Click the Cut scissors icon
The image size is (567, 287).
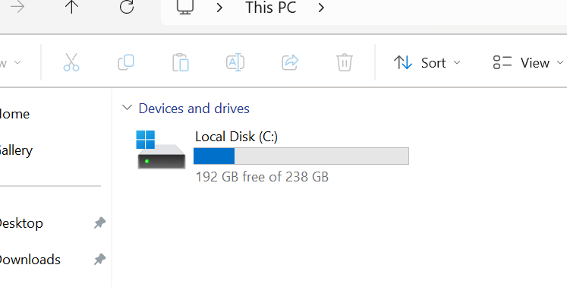(x=71, y=62)
